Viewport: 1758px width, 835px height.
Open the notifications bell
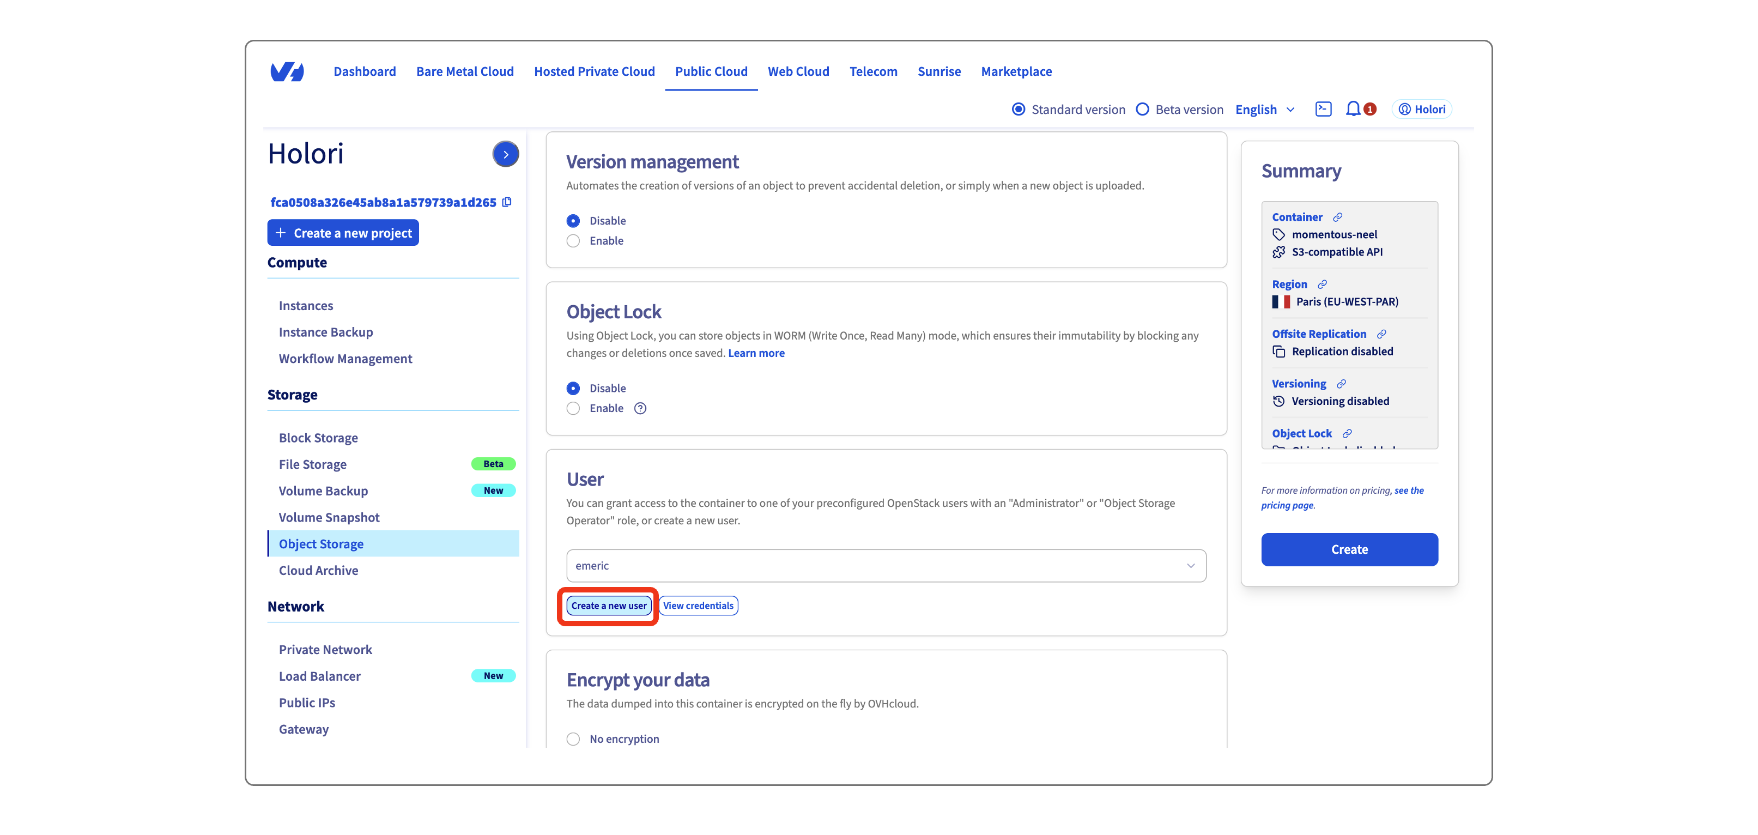[1353, 108]
